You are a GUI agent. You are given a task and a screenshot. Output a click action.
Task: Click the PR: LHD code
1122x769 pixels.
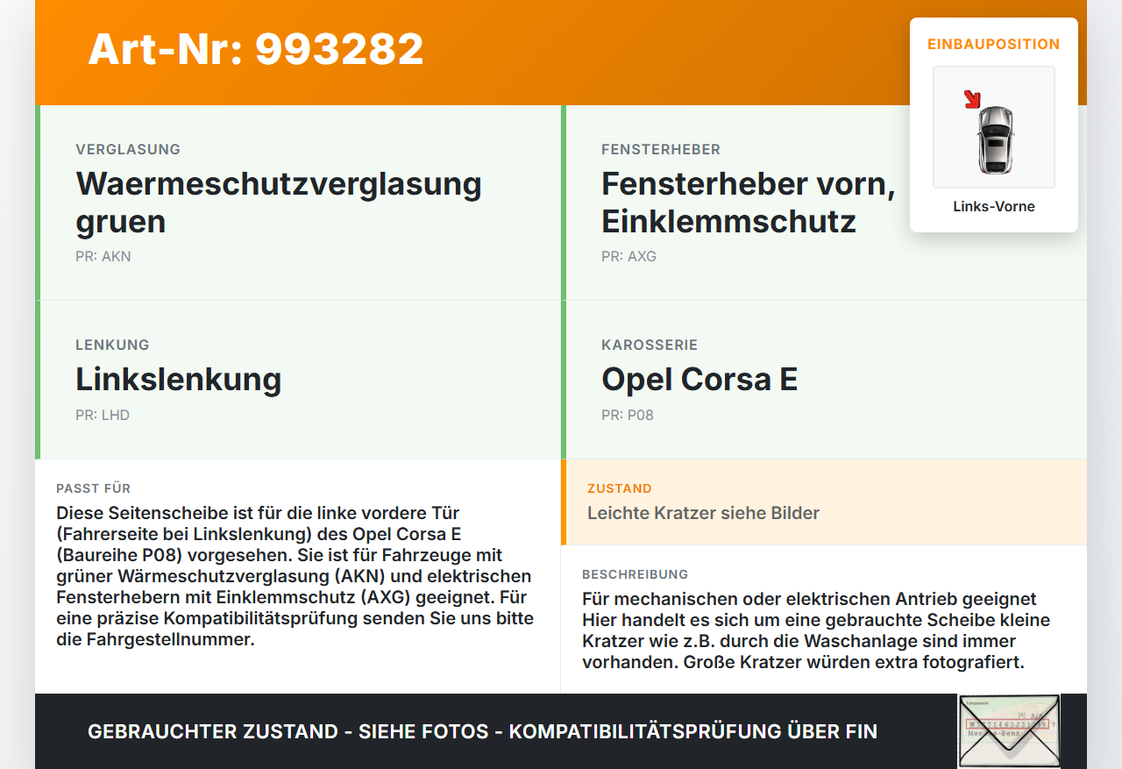(103, 416)
